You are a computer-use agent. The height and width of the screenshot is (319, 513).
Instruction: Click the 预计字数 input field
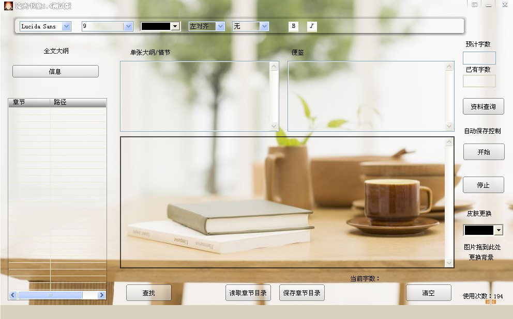coord(479,58)
